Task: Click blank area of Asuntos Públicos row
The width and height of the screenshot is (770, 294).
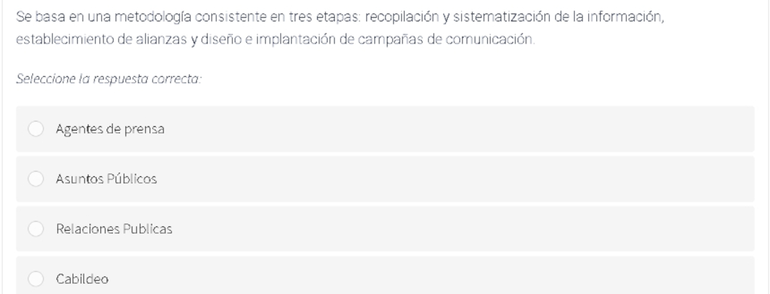Action: 460,179
